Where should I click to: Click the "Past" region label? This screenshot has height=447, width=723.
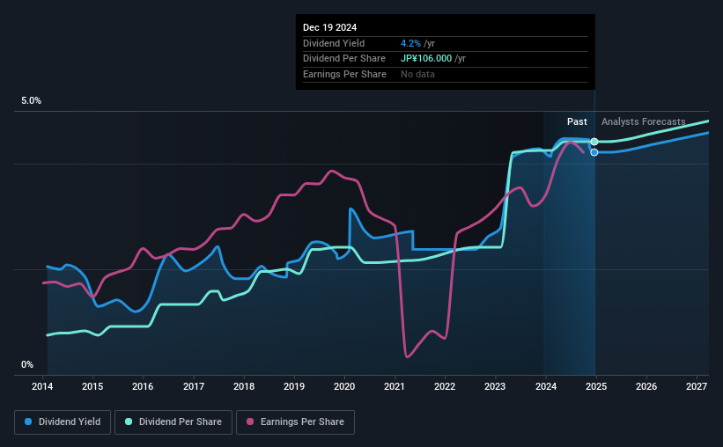coord(577,121)
